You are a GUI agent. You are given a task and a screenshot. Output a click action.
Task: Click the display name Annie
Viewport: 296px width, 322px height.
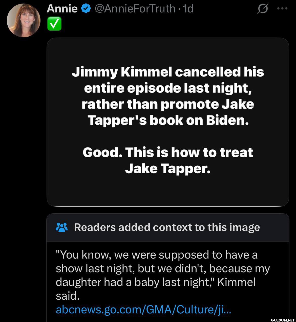tap(62, 9)
